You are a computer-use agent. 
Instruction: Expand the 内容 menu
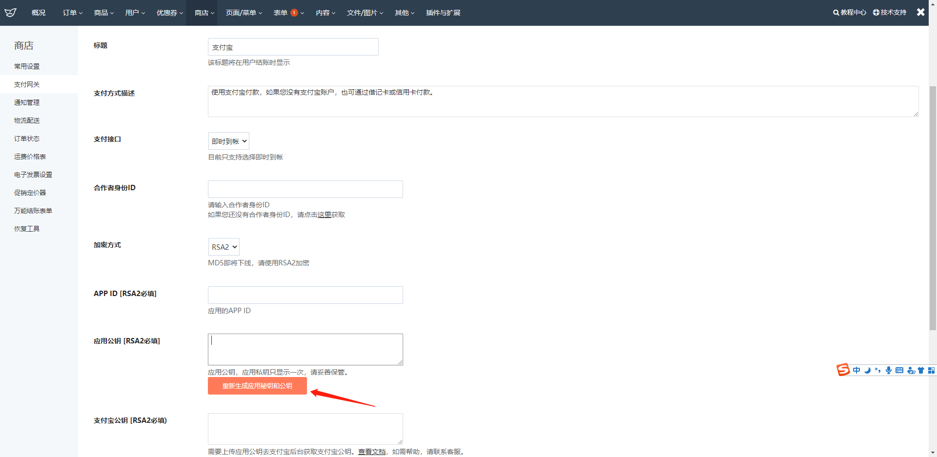point(326,13)
